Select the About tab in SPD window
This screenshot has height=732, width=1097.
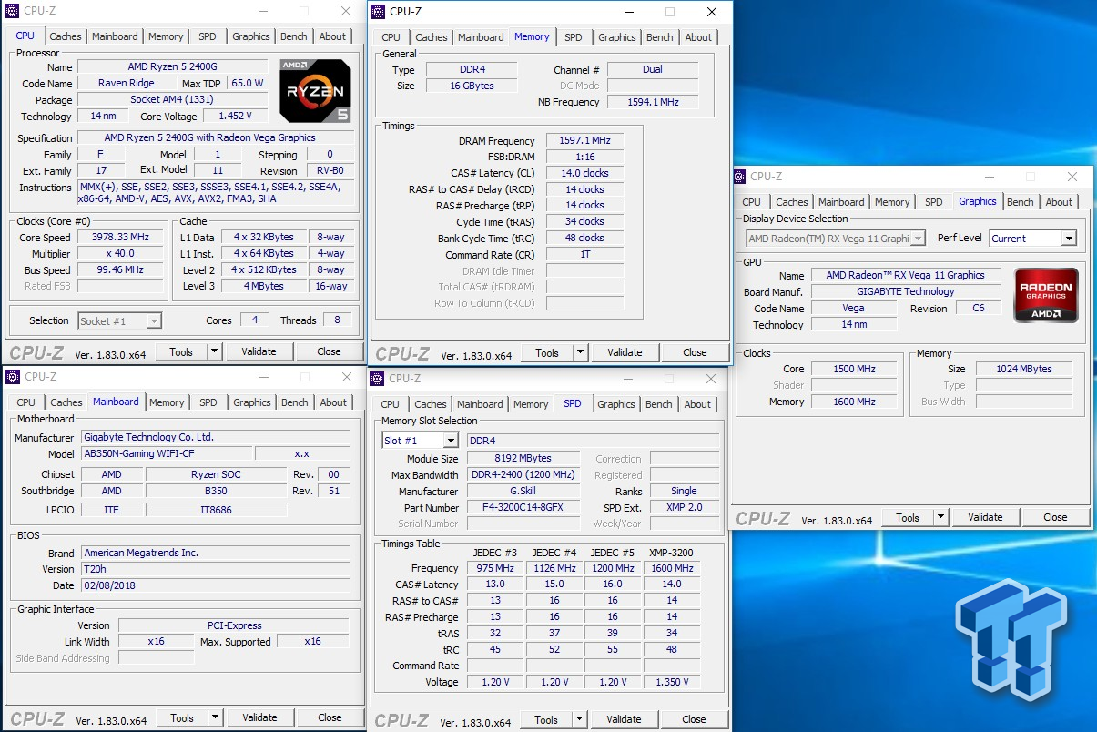(697, 404)
